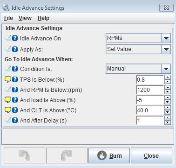This screenshot has height=168, width=176.
Task: Click the help icon beside Apply As
Action: point(15,49)
